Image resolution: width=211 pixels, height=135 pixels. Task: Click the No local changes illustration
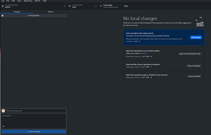200,22
